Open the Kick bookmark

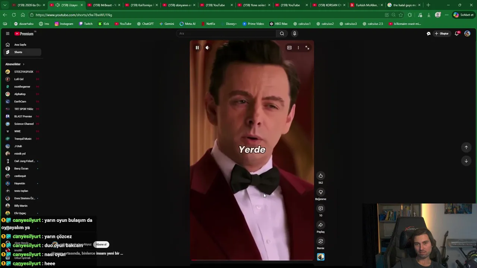click(x=104, y=24)
